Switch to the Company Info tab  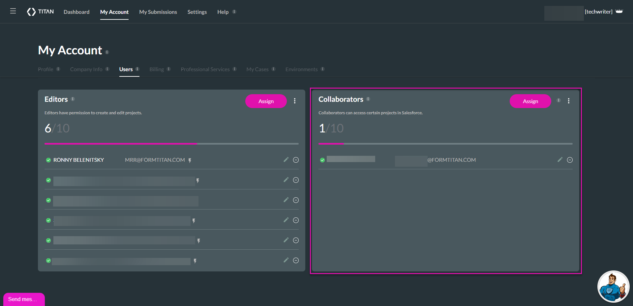tap(86, 69)
